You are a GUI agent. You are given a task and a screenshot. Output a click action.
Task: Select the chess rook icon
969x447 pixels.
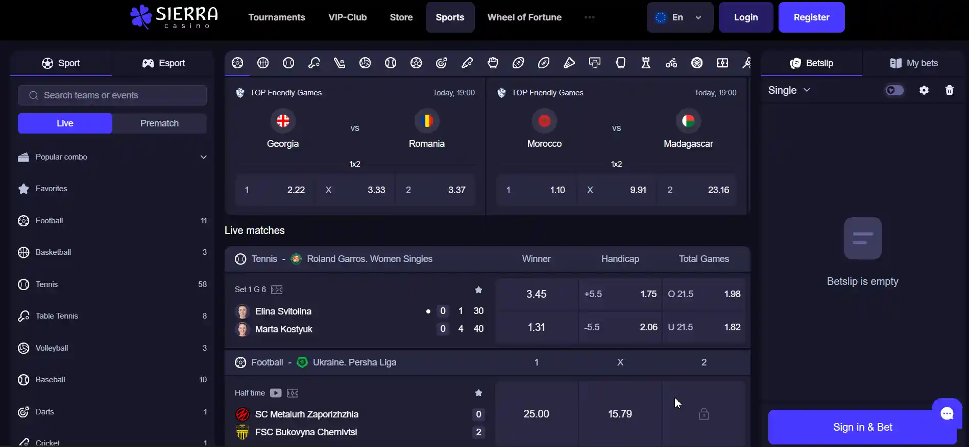646,63
